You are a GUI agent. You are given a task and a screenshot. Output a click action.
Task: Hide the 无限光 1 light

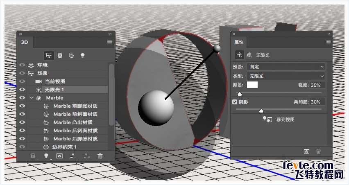click(x=22, y=89)
